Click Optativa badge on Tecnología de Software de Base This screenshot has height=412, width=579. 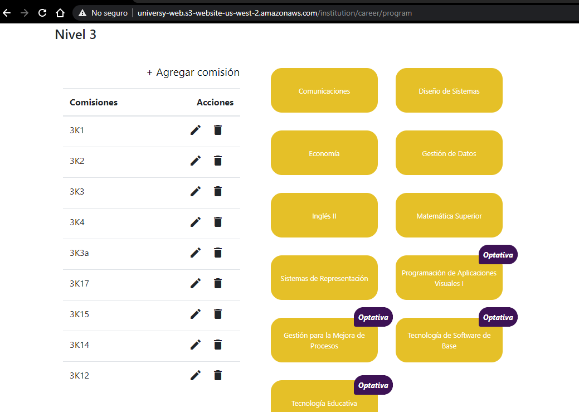(x=498, y=317)
